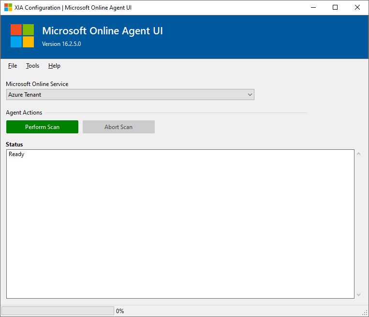Viewport: 369px width, 317px height.
Task: Click the Status scrollbar up arrow
Action: point(359,154)
